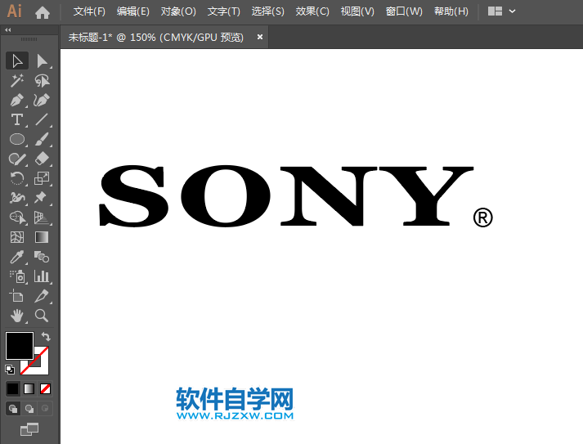Select the Hand tool
Image resolution: width=583 pixels, height=444 pixels.
pos(17,316)
